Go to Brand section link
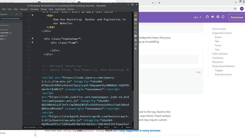The image size is (245, 138). coord(218,37)
